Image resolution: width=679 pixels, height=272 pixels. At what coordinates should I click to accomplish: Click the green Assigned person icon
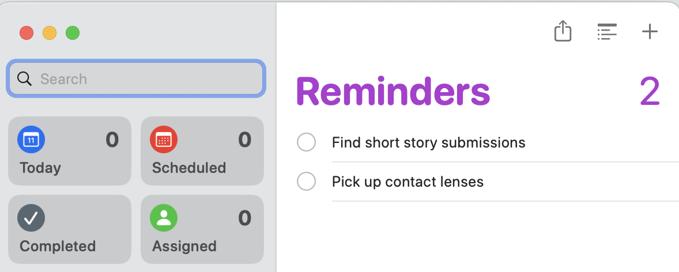click(x=164, y=218)
